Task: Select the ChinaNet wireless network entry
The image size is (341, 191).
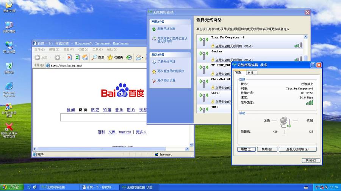Action: pos(214,83)
